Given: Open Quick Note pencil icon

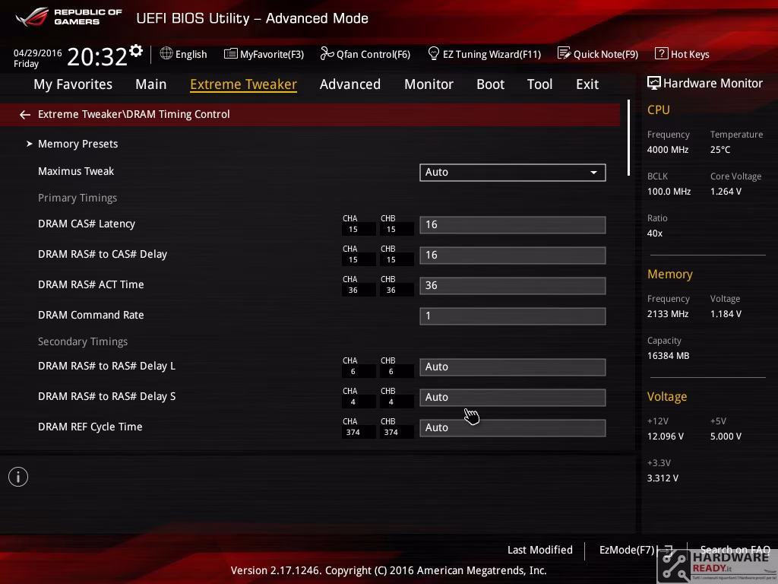Looking at the screenshot, I should [x=564, y=53].
